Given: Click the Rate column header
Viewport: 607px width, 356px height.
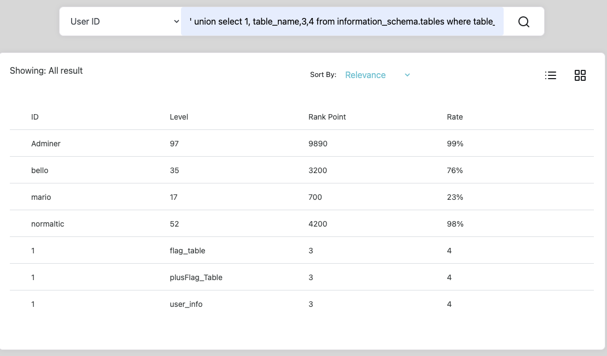Looking at the screenshot, I should (x=455, y=117).
